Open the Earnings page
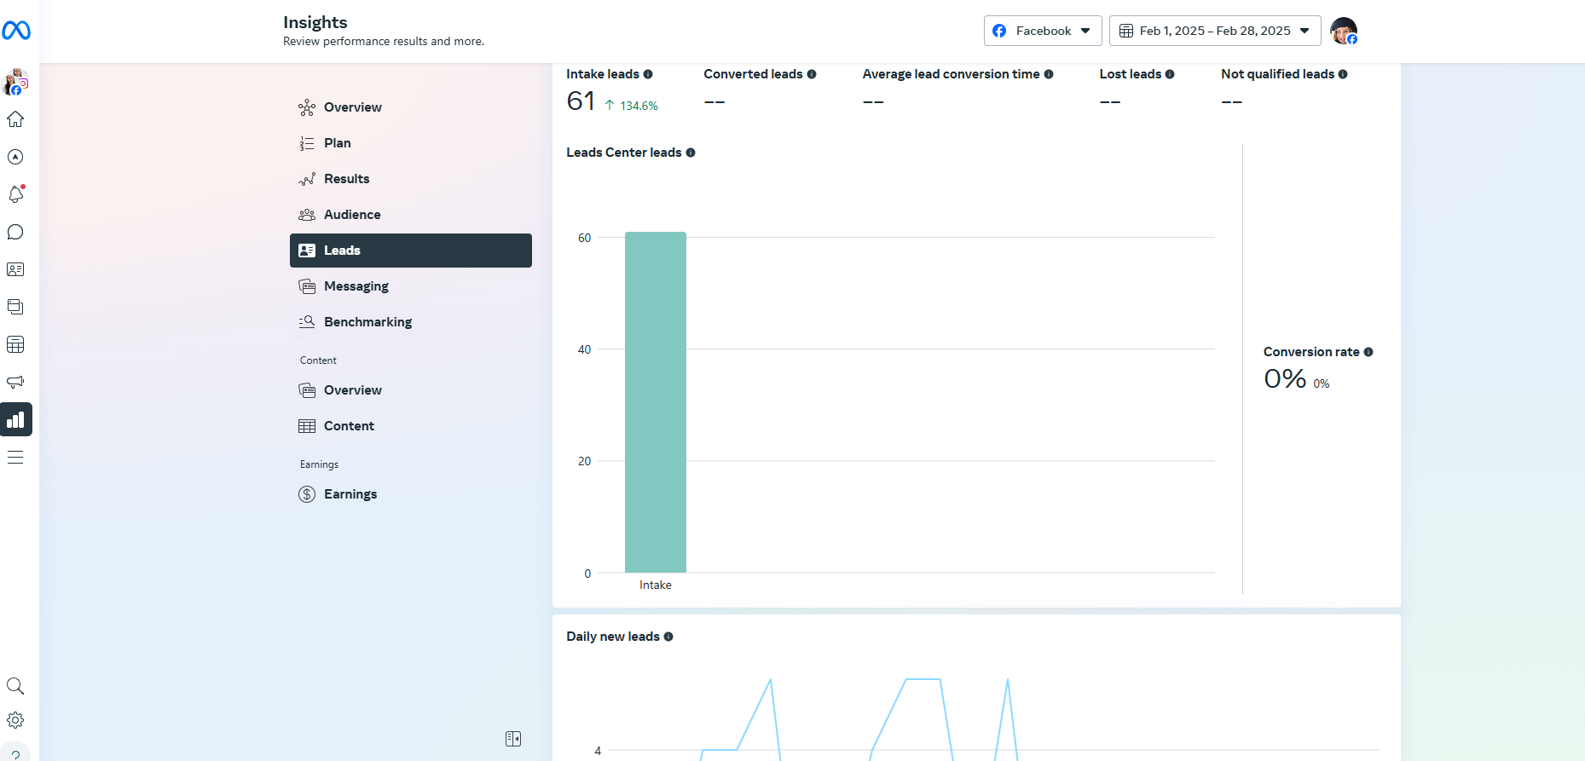Screen dimensions: 1585x761 pos(350,494)
